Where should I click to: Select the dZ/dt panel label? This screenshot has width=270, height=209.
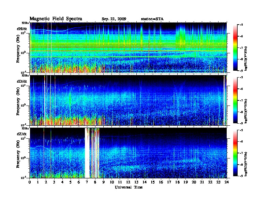[22, 134]
